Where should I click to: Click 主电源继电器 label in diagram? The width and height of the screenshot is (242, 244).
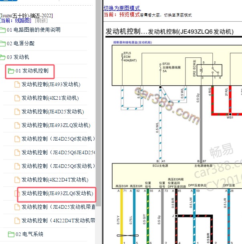coord(203,165)
